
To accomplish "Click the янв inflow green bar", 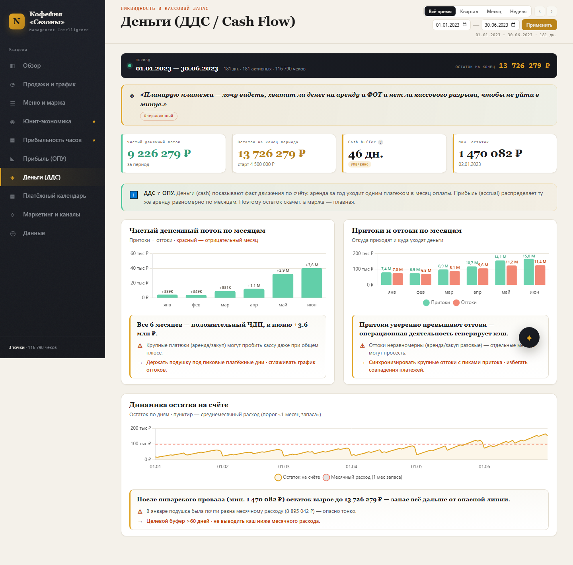I will pyautogui.click(x=386, y=279).
